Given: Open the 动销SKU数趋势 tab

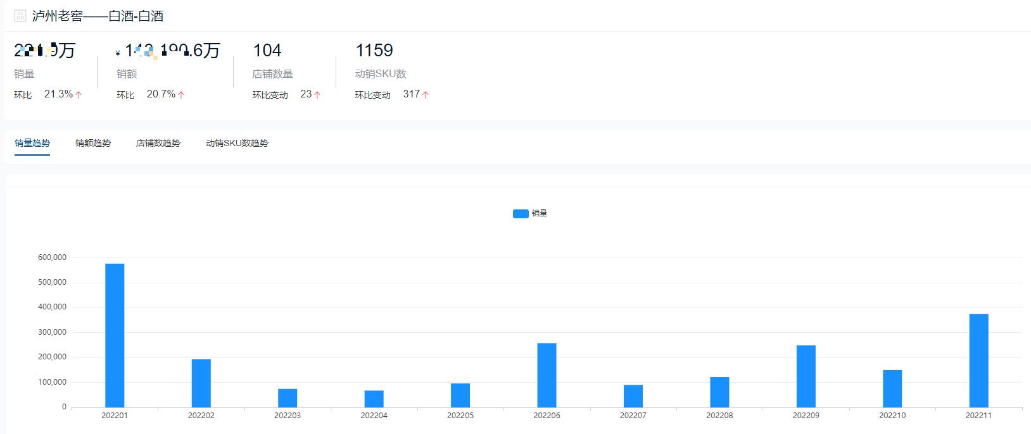Looking at the screenshot, I should point(237,143).
